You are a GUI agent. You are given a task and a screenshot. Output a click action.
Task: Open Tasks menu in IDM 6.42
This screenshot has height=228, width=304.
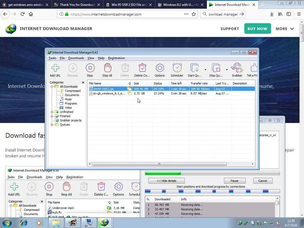point(52,58)
